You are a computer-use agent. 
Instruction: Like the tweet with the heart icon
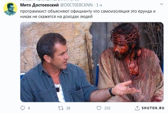[x=99, y=108]
